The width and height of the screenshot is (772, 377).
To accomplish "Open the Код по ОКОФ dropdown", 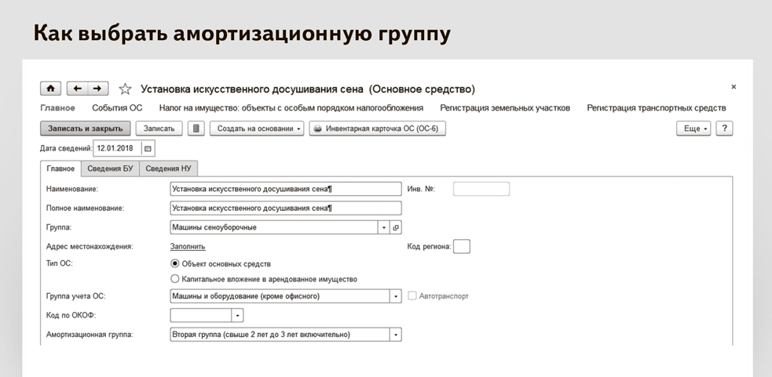I will pos(237,316).
